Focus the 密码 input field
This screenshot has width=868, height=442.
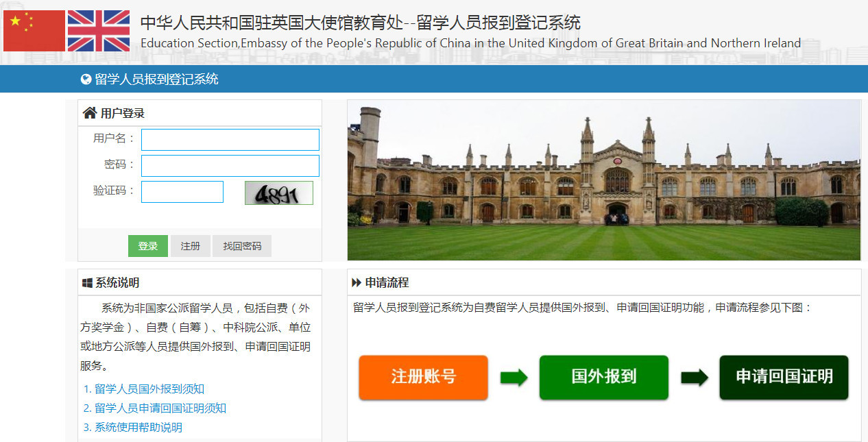(230, 166)
